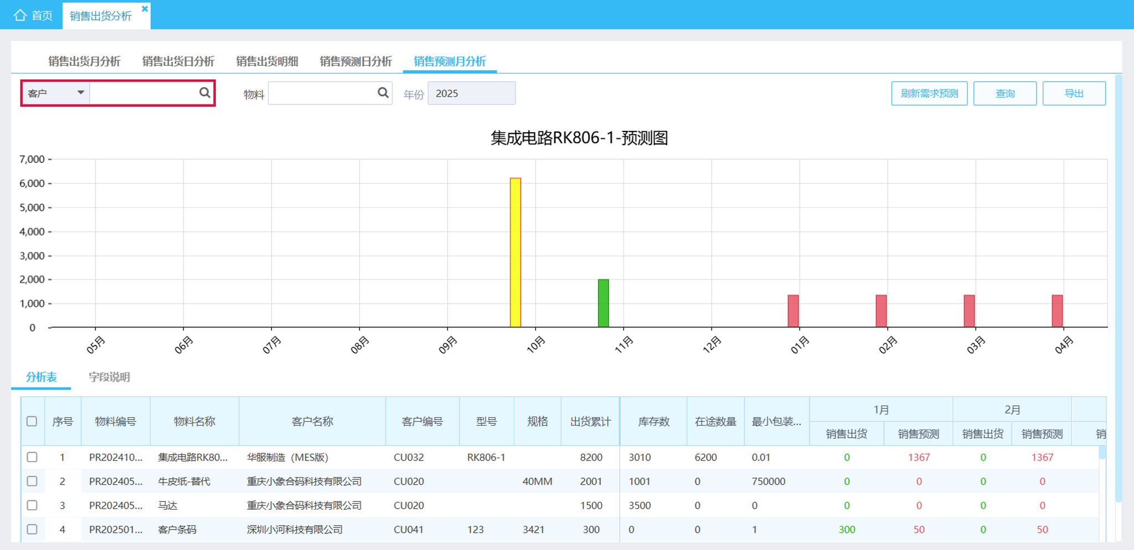Viewport: 1134px width, 550px height.
Task: Show the 字段说明 tab
Action: pyautogui.click(x=109, y=377)
